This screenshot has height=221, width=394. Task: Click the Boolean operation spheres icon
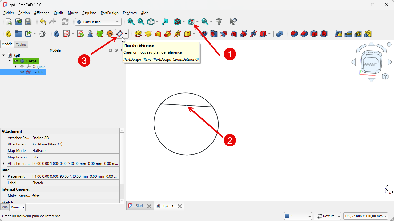[279, 34]
